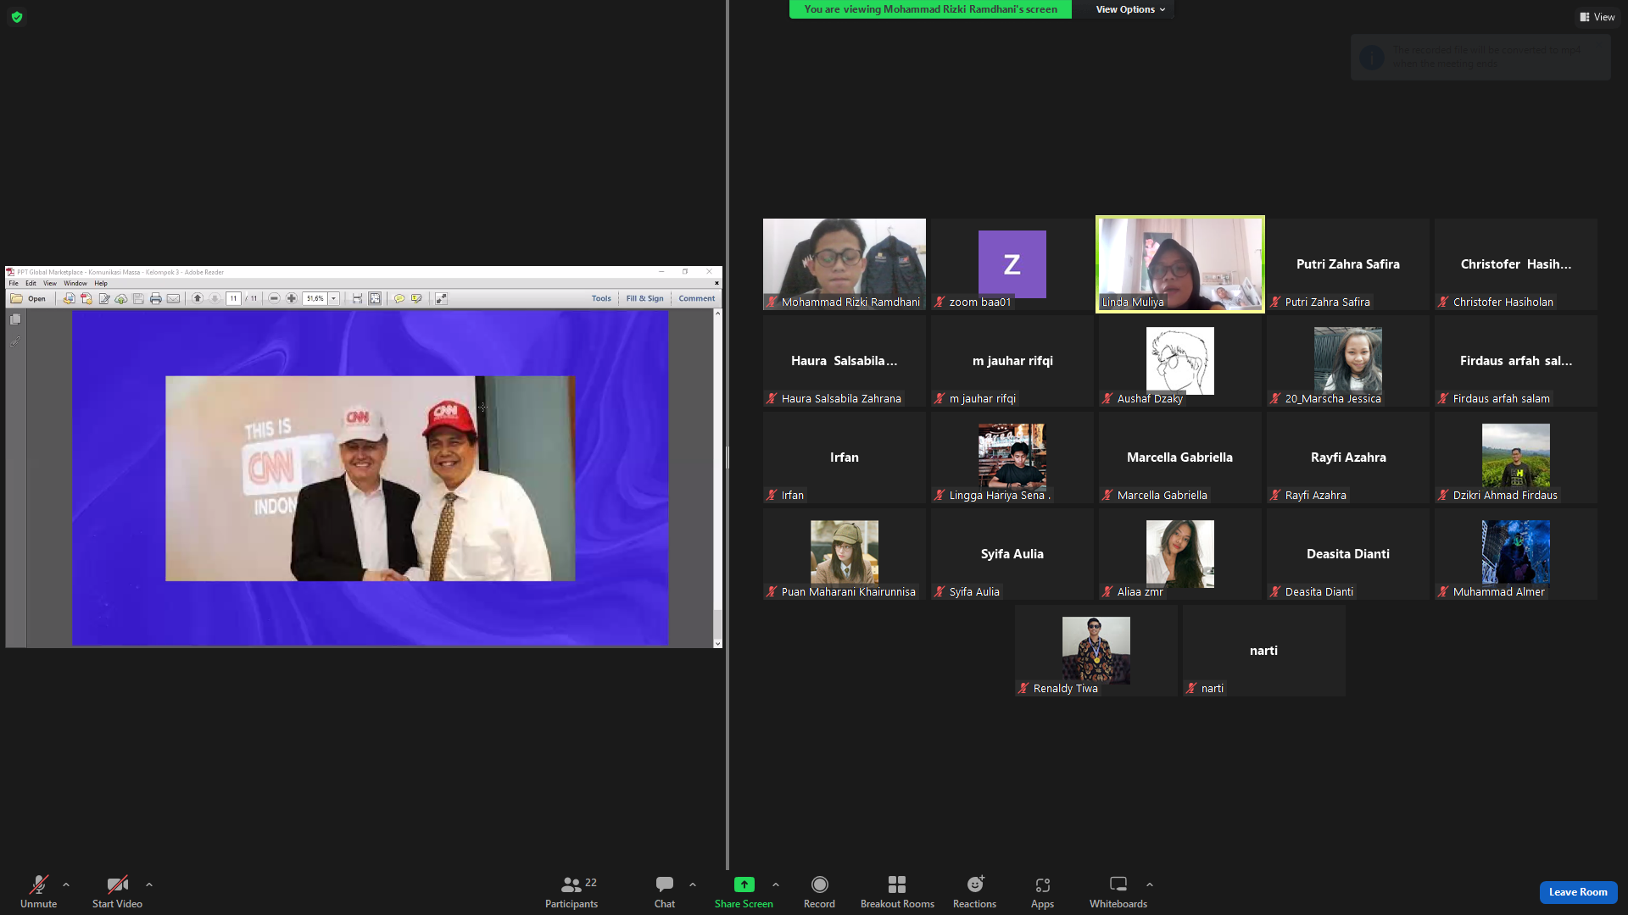The width and height of the screenshot is (1628, 915).
Task: Click the fit full page icon
Action: pos(375,298)
